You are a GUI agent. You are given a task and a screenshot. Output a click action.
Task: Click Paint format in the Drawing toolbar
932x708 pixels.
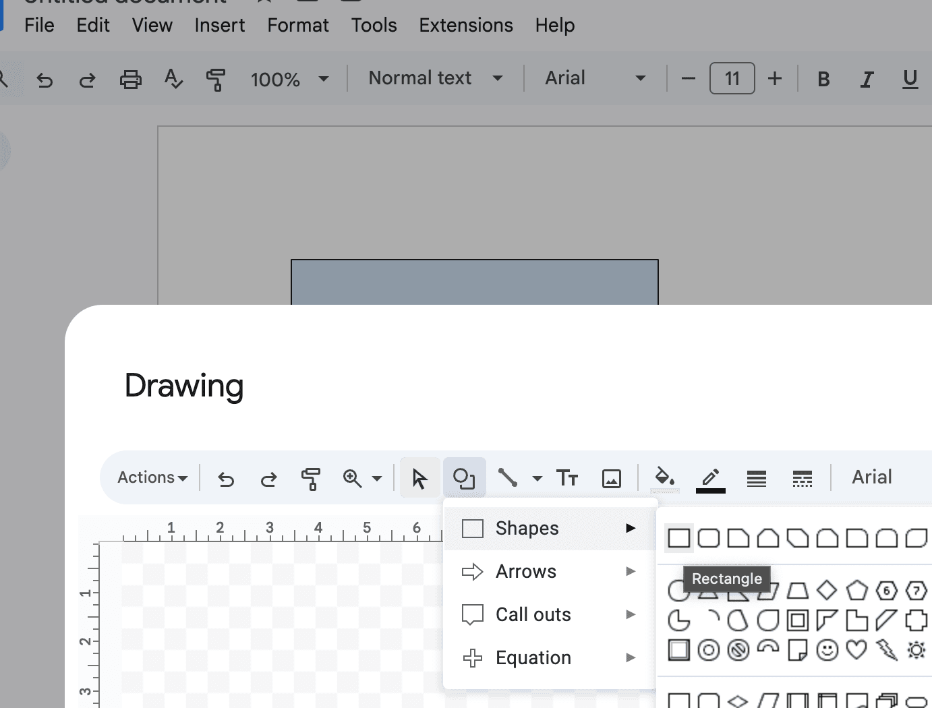point(310,479)
